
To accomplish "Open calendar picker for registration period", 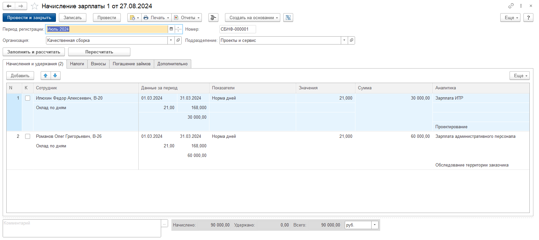I will [x=171, y=29].
